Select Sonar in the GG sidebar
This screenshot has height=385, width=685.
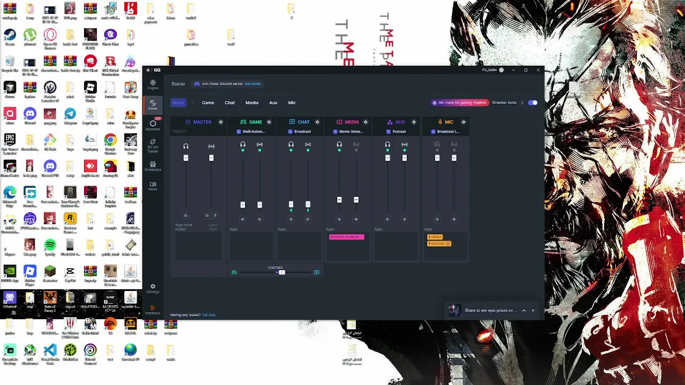pos(153,105)
